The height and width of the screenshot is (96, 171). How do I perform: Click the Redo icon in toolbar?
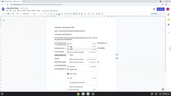coord(6,14)
